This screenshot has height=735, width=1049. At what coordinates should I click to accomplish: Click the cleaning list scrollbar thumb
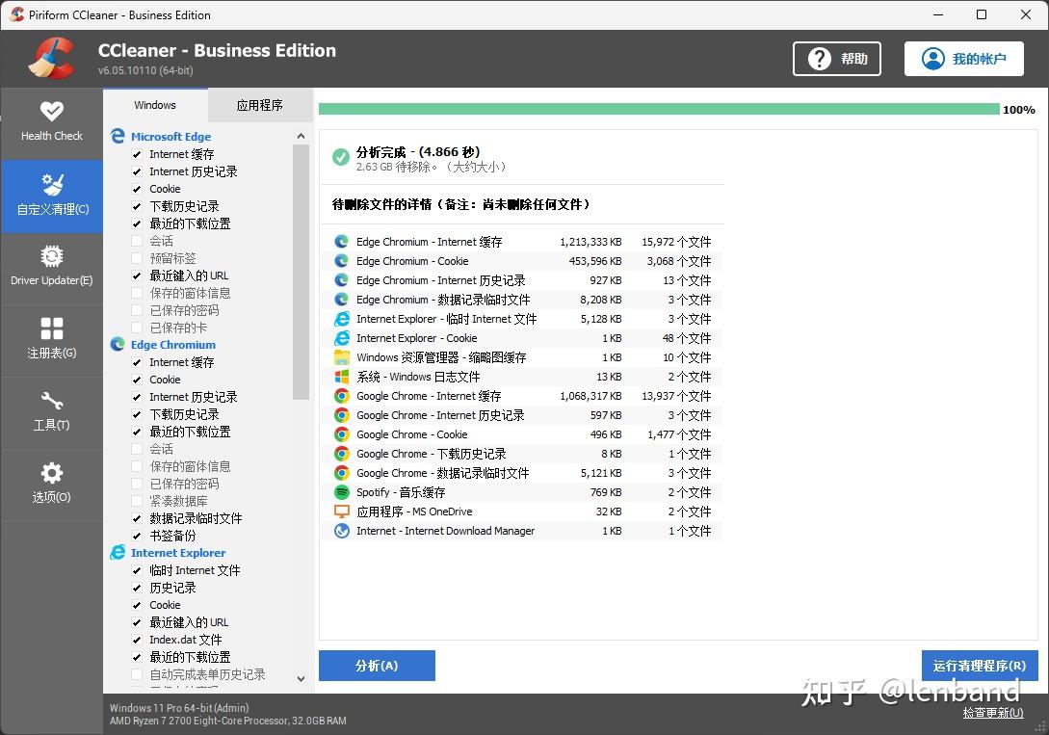(302, 273)
